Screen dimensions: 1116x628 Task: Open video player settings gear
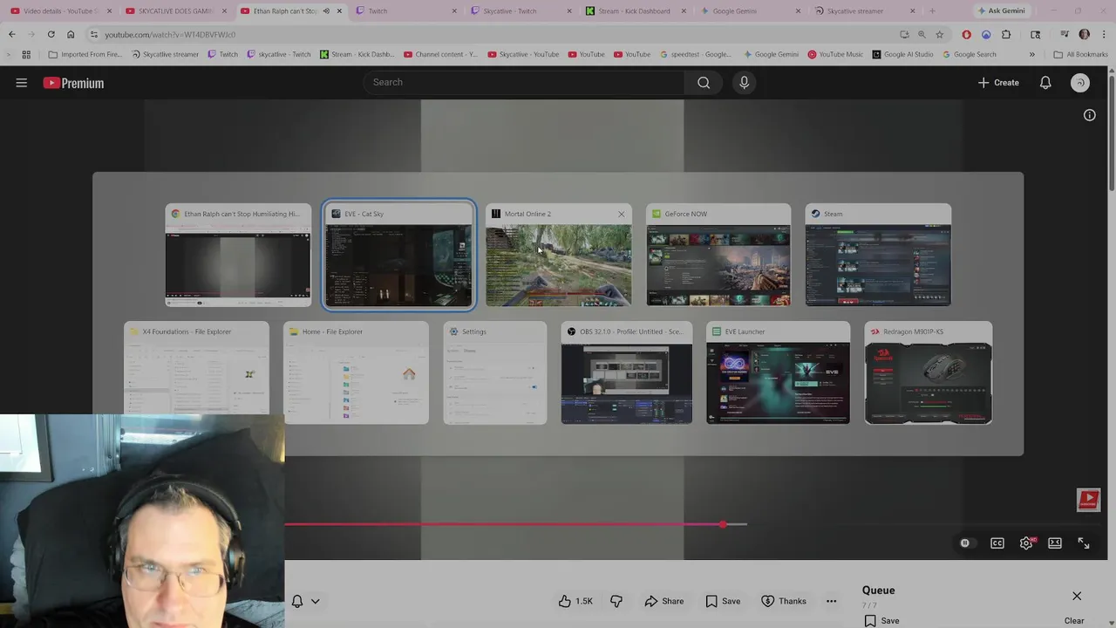(x=1026, y=543)
